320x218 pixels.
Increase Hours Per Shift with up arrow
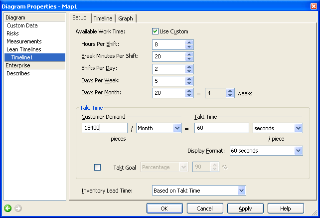coord(189,42)
